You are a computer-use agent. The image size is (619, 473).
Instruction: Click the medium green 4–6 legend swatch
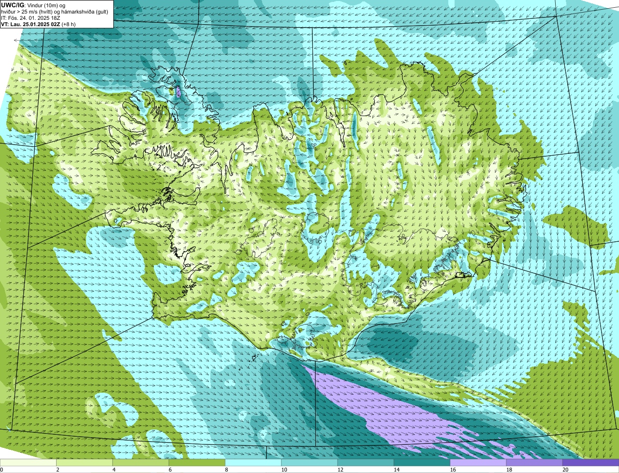tap(141, 462)
